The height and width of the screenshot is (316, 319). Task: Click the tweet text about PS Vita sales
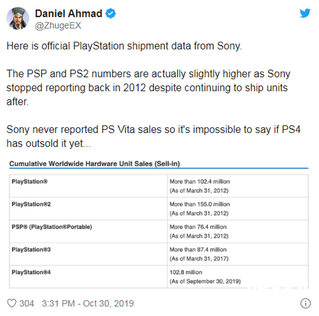pyautogui.click(x=154, y=136)
